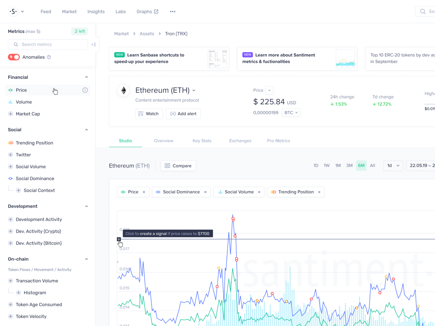
Task: Open the Ethereum (ETH) asset dropdown
Action: (194, 90)
